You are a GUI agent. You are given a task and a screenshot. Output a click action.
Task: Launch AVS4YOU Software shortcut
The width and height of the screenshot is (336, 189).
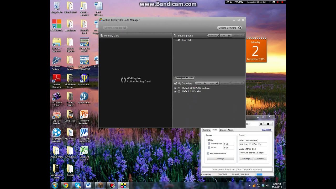(56, 63)
